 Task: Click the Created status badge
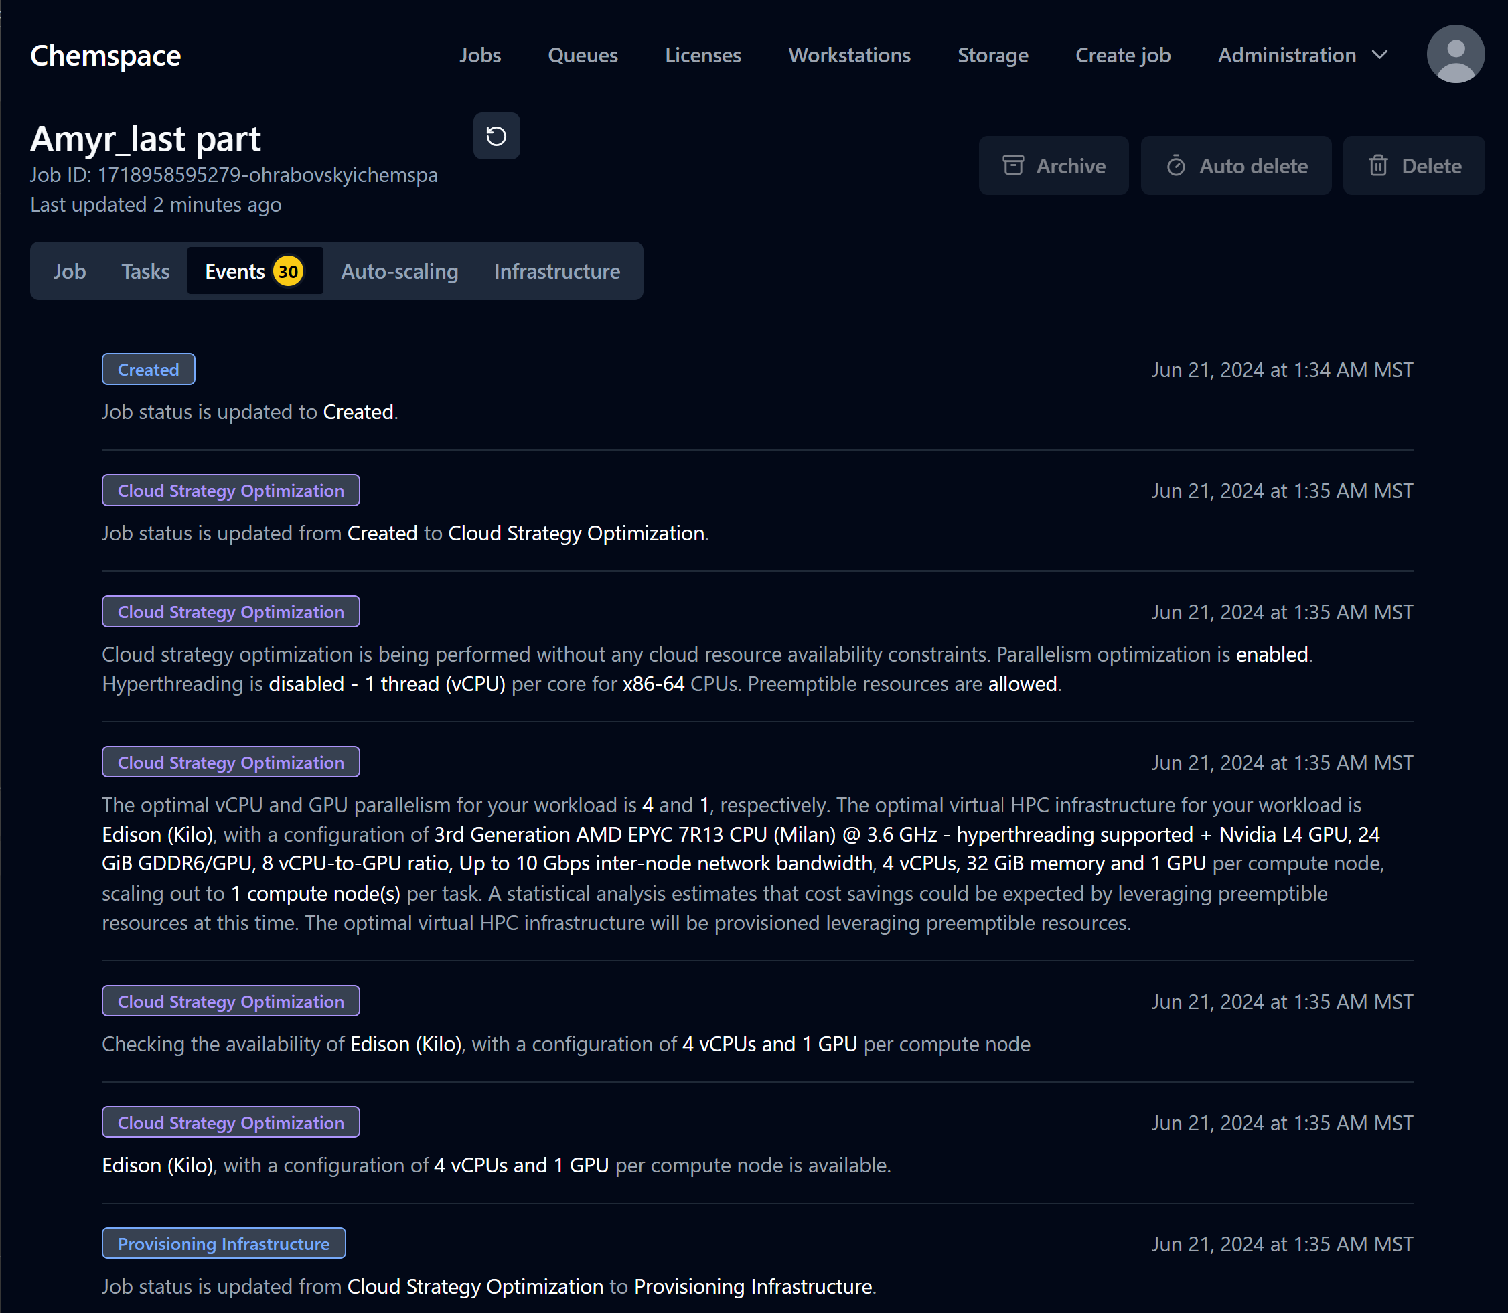tap(148, 370)
